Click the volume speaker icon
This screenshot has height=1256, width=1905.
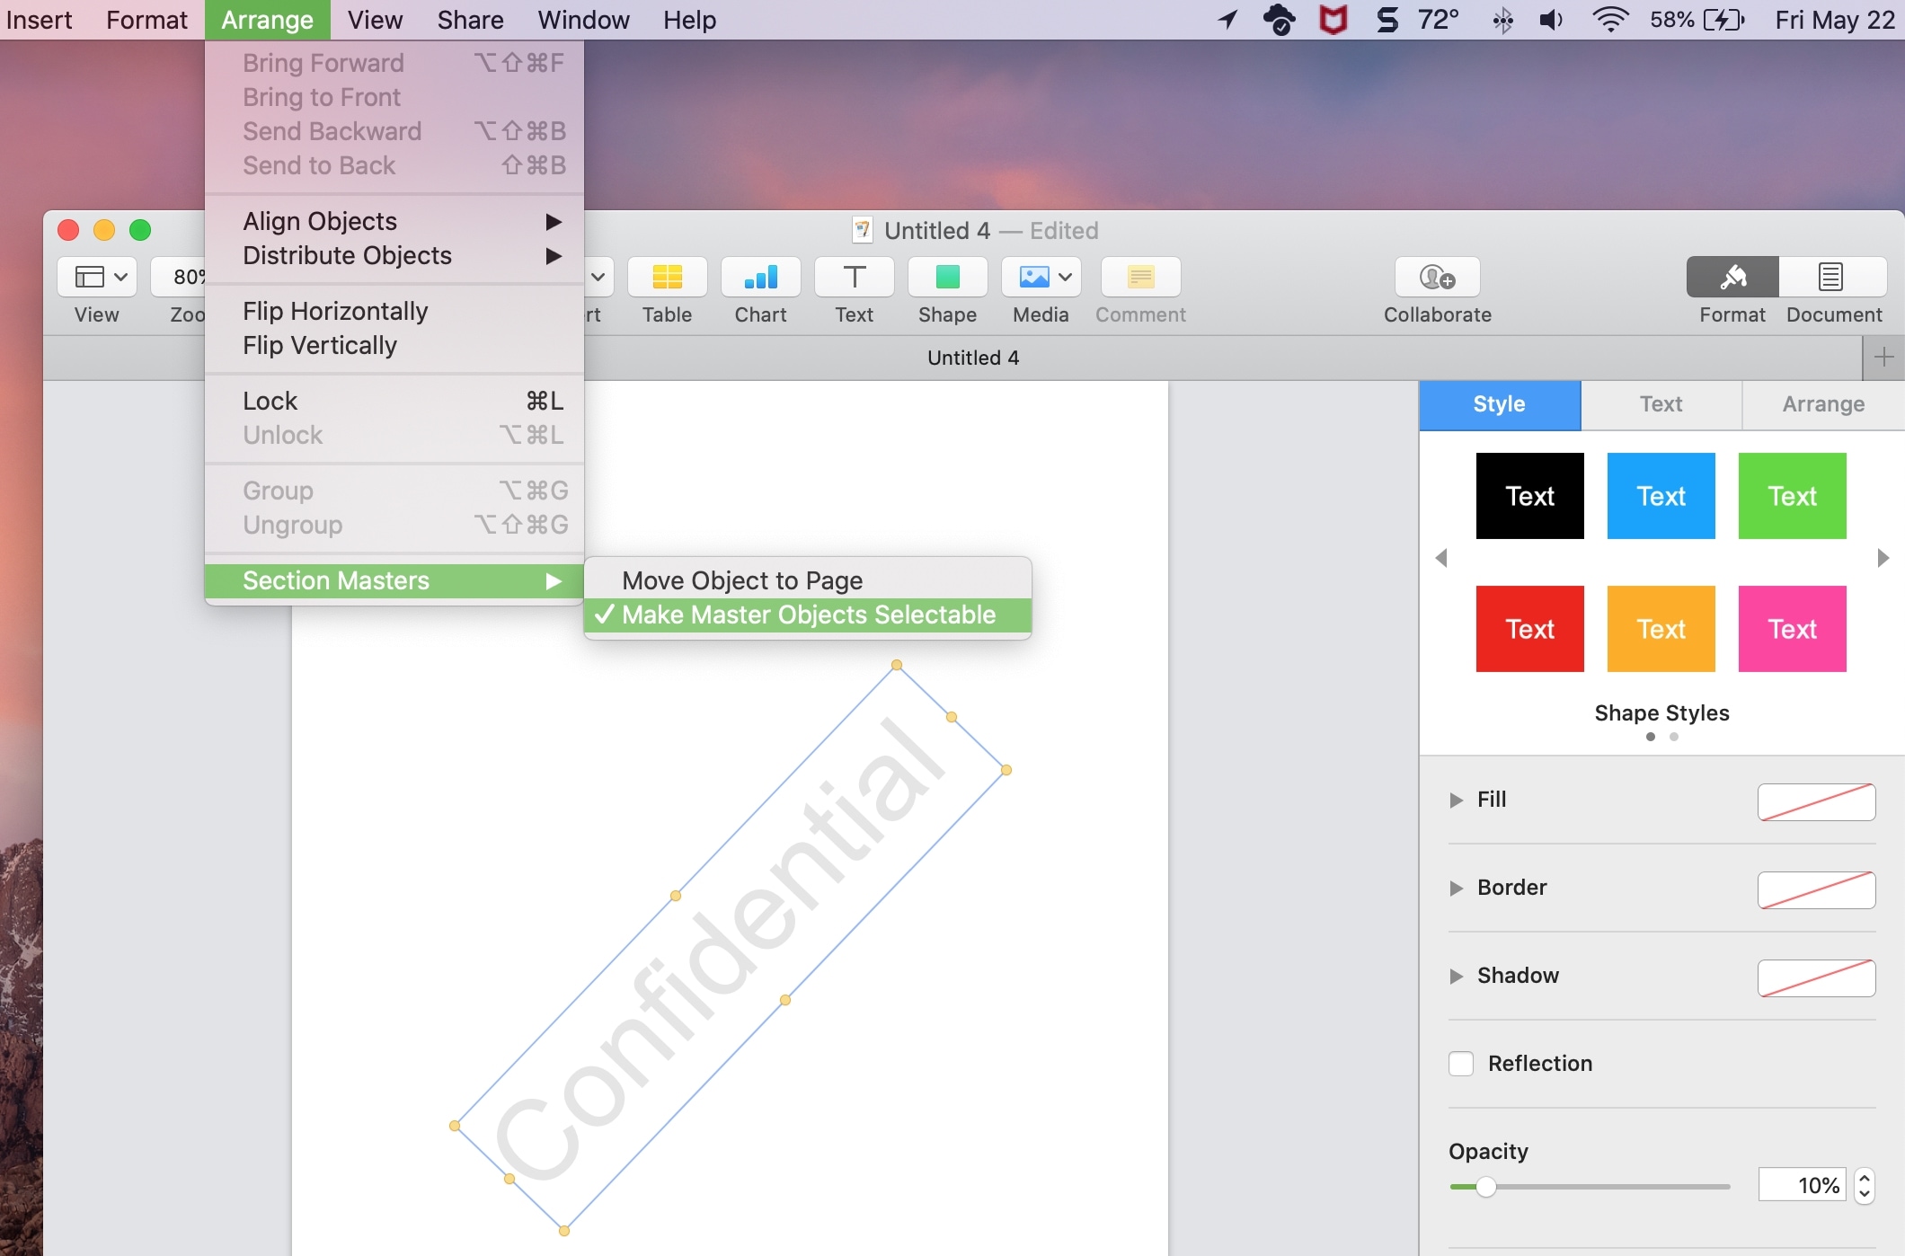[x=1551, y=20]
